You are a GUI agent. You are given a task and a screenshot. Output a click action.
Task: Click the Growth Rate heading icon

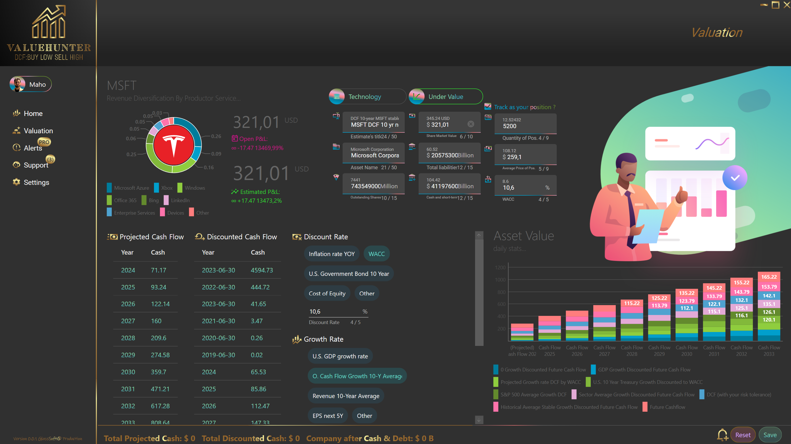pos(297,339)
